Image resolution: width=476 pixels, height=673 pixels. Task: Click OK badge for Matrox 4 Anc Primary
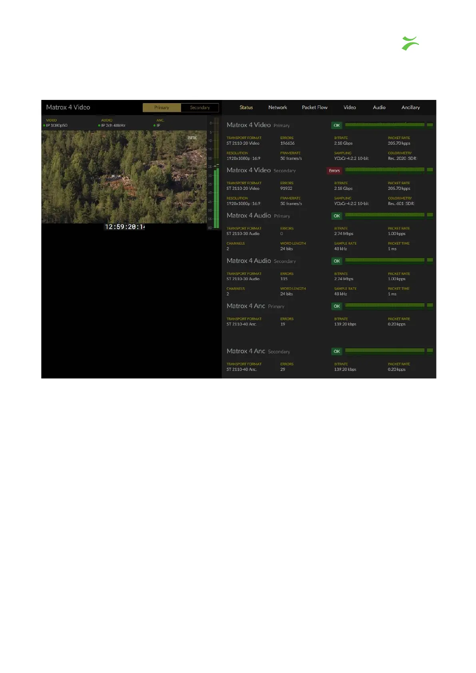click(337, 306)
